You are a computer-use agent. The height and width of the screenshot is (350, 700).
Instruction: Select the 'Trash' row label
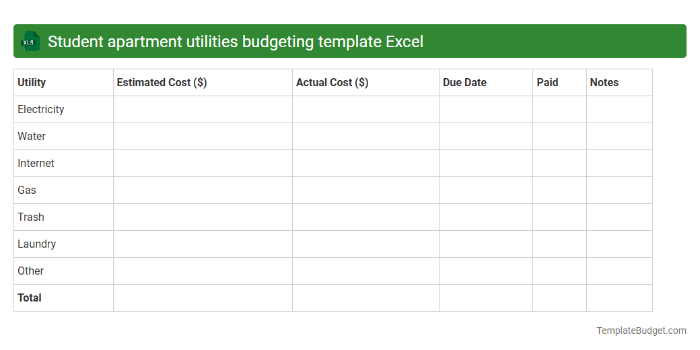click(31, 217)
